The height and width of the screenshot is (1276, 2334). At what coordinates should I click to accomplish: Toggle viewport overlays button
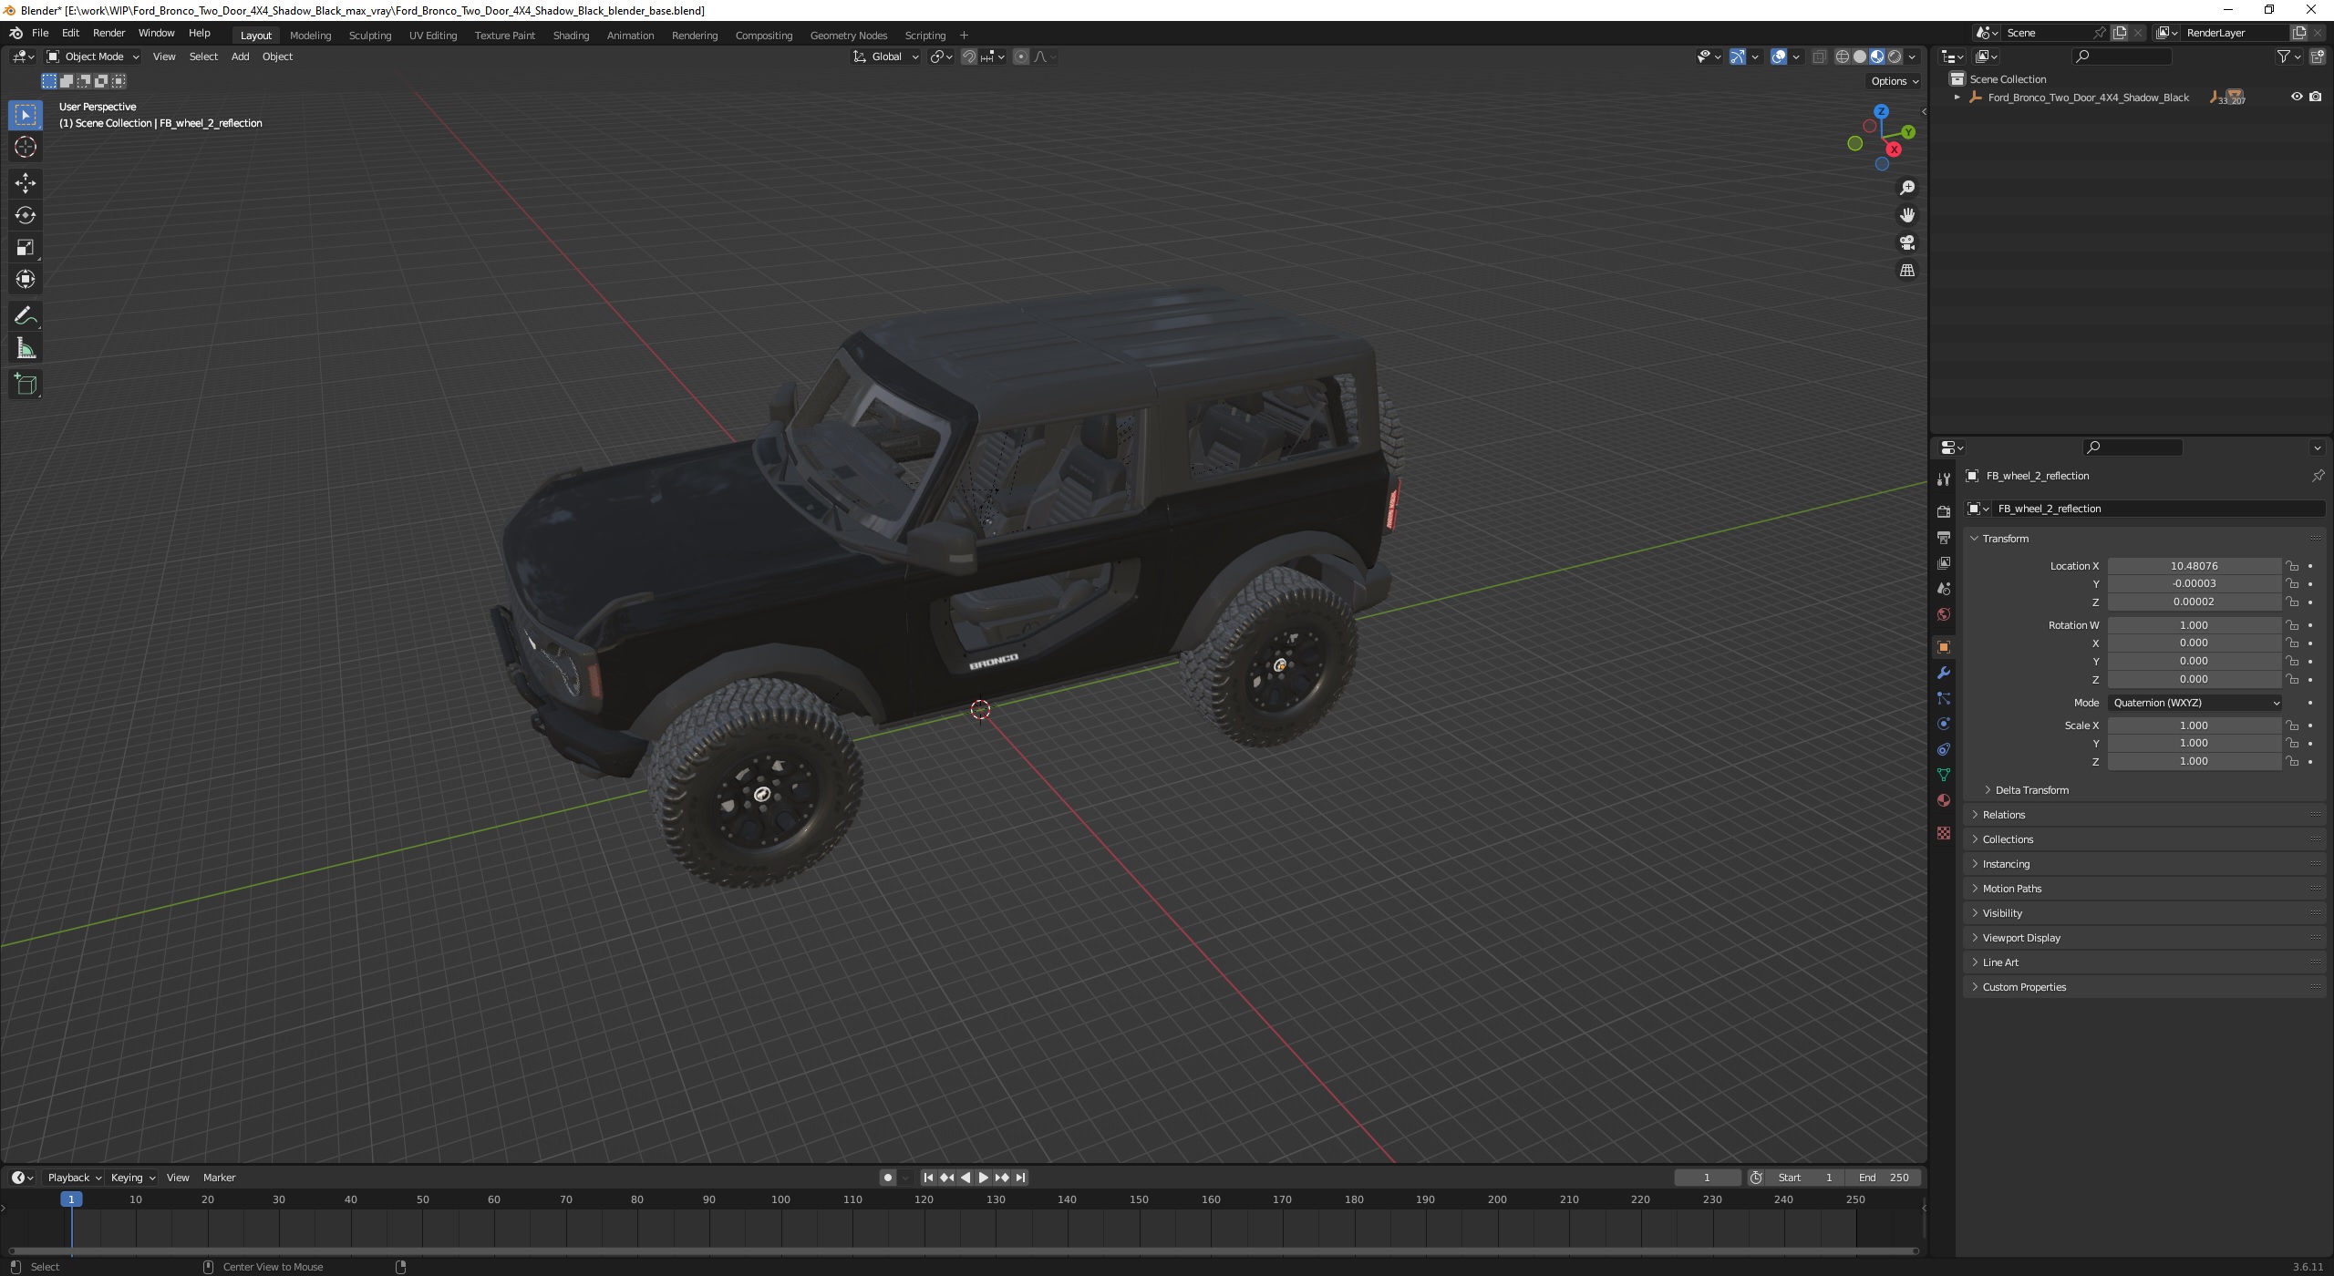coord(1779,57)
